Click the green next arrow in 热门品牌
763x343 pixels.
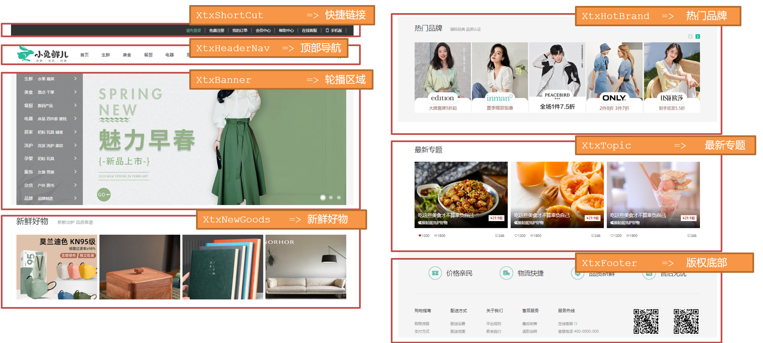(698, 36)
